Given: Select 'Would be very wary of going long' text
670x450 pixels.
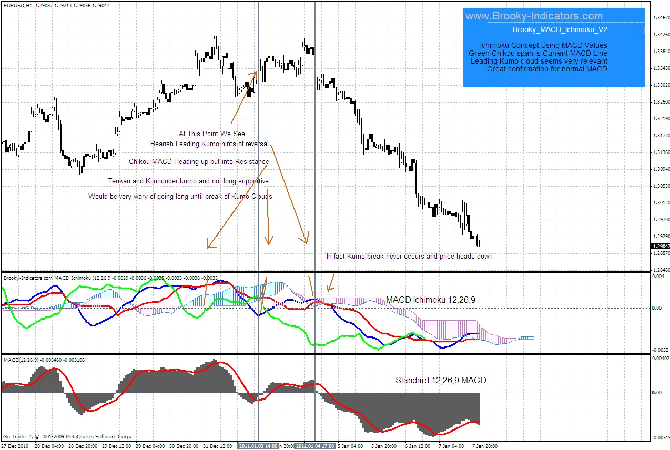Looking at the screenshot, I should point(180,197).
